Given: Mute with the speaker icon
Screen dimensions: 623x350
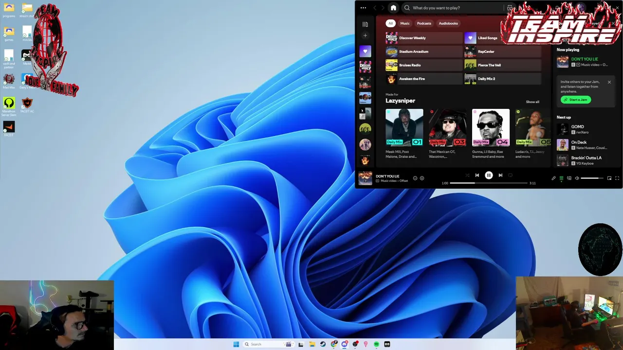Looking at the screenshot, I should [x=577, y=178].
